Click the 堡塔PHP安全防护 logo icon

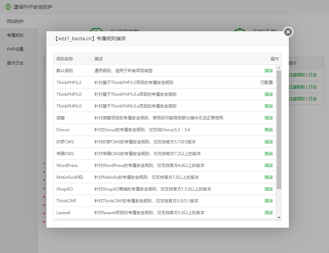tap(8, 7)
